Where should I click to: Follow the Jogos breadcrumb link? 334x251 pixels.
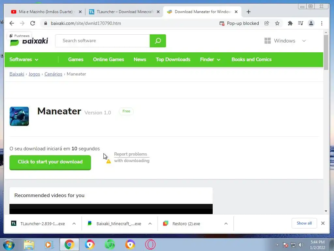tap(34, 74)
